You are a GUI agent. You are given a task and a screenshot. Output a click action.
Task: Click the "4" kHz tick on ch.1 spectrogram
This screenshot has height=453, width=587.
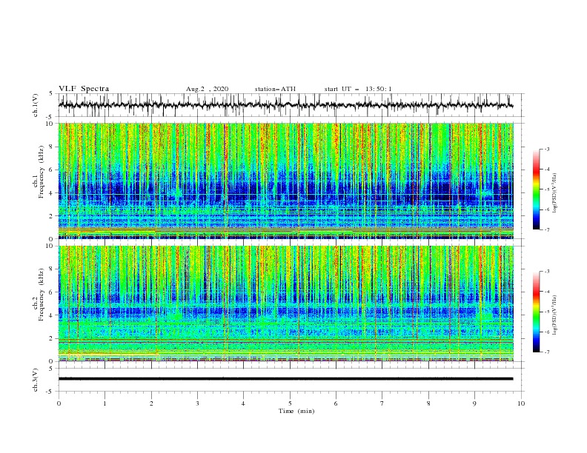(52, 193)
